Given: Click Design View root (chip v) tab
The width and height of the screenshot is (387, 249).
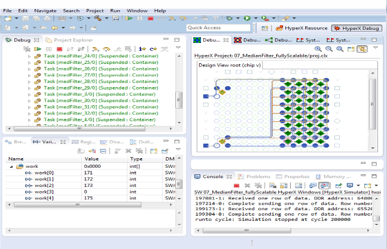Looking at the screenshot, I should point(230,65).
